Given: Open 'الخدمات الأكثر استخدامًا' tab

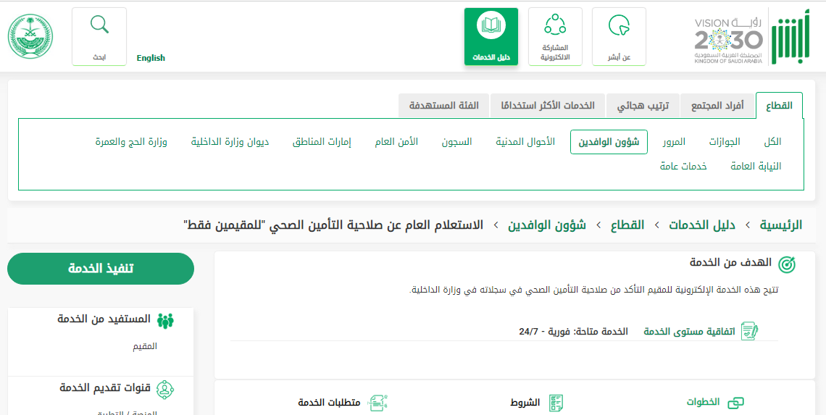Looking at the screenshot, I should pyautogui.click(x=548, y=106).
